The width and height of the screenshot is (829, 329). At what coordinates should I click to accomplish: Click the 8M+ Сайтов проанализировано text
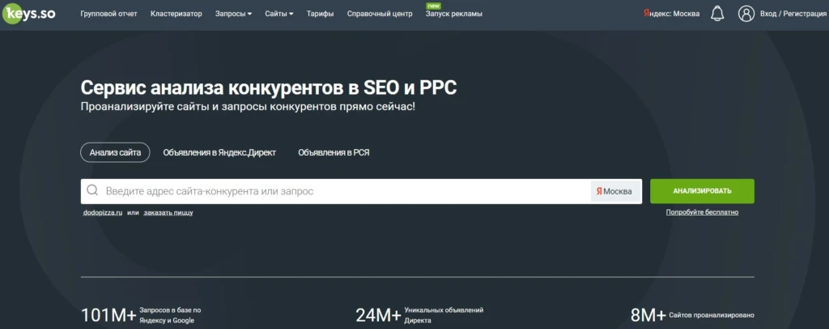point(692,316)
